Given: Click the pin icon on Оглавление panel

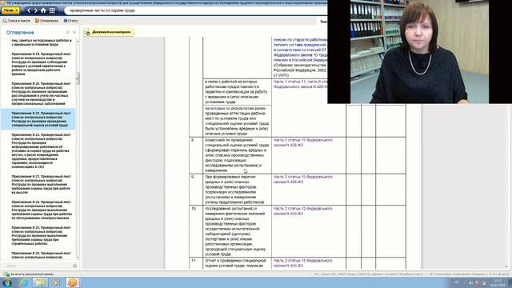Looking at the screenshot, I should tap(68, 32).
